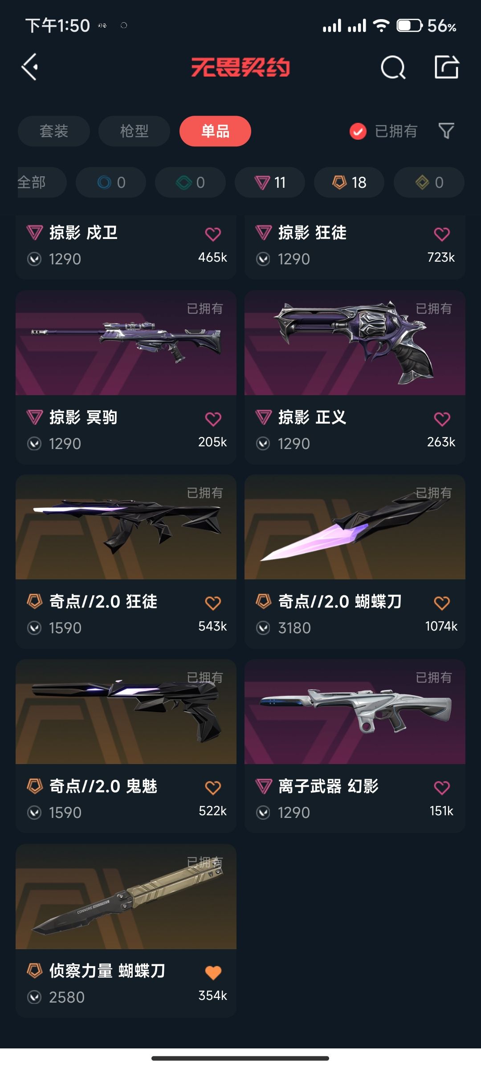Filter by green diamond tier 0

(x=190, y=182)
